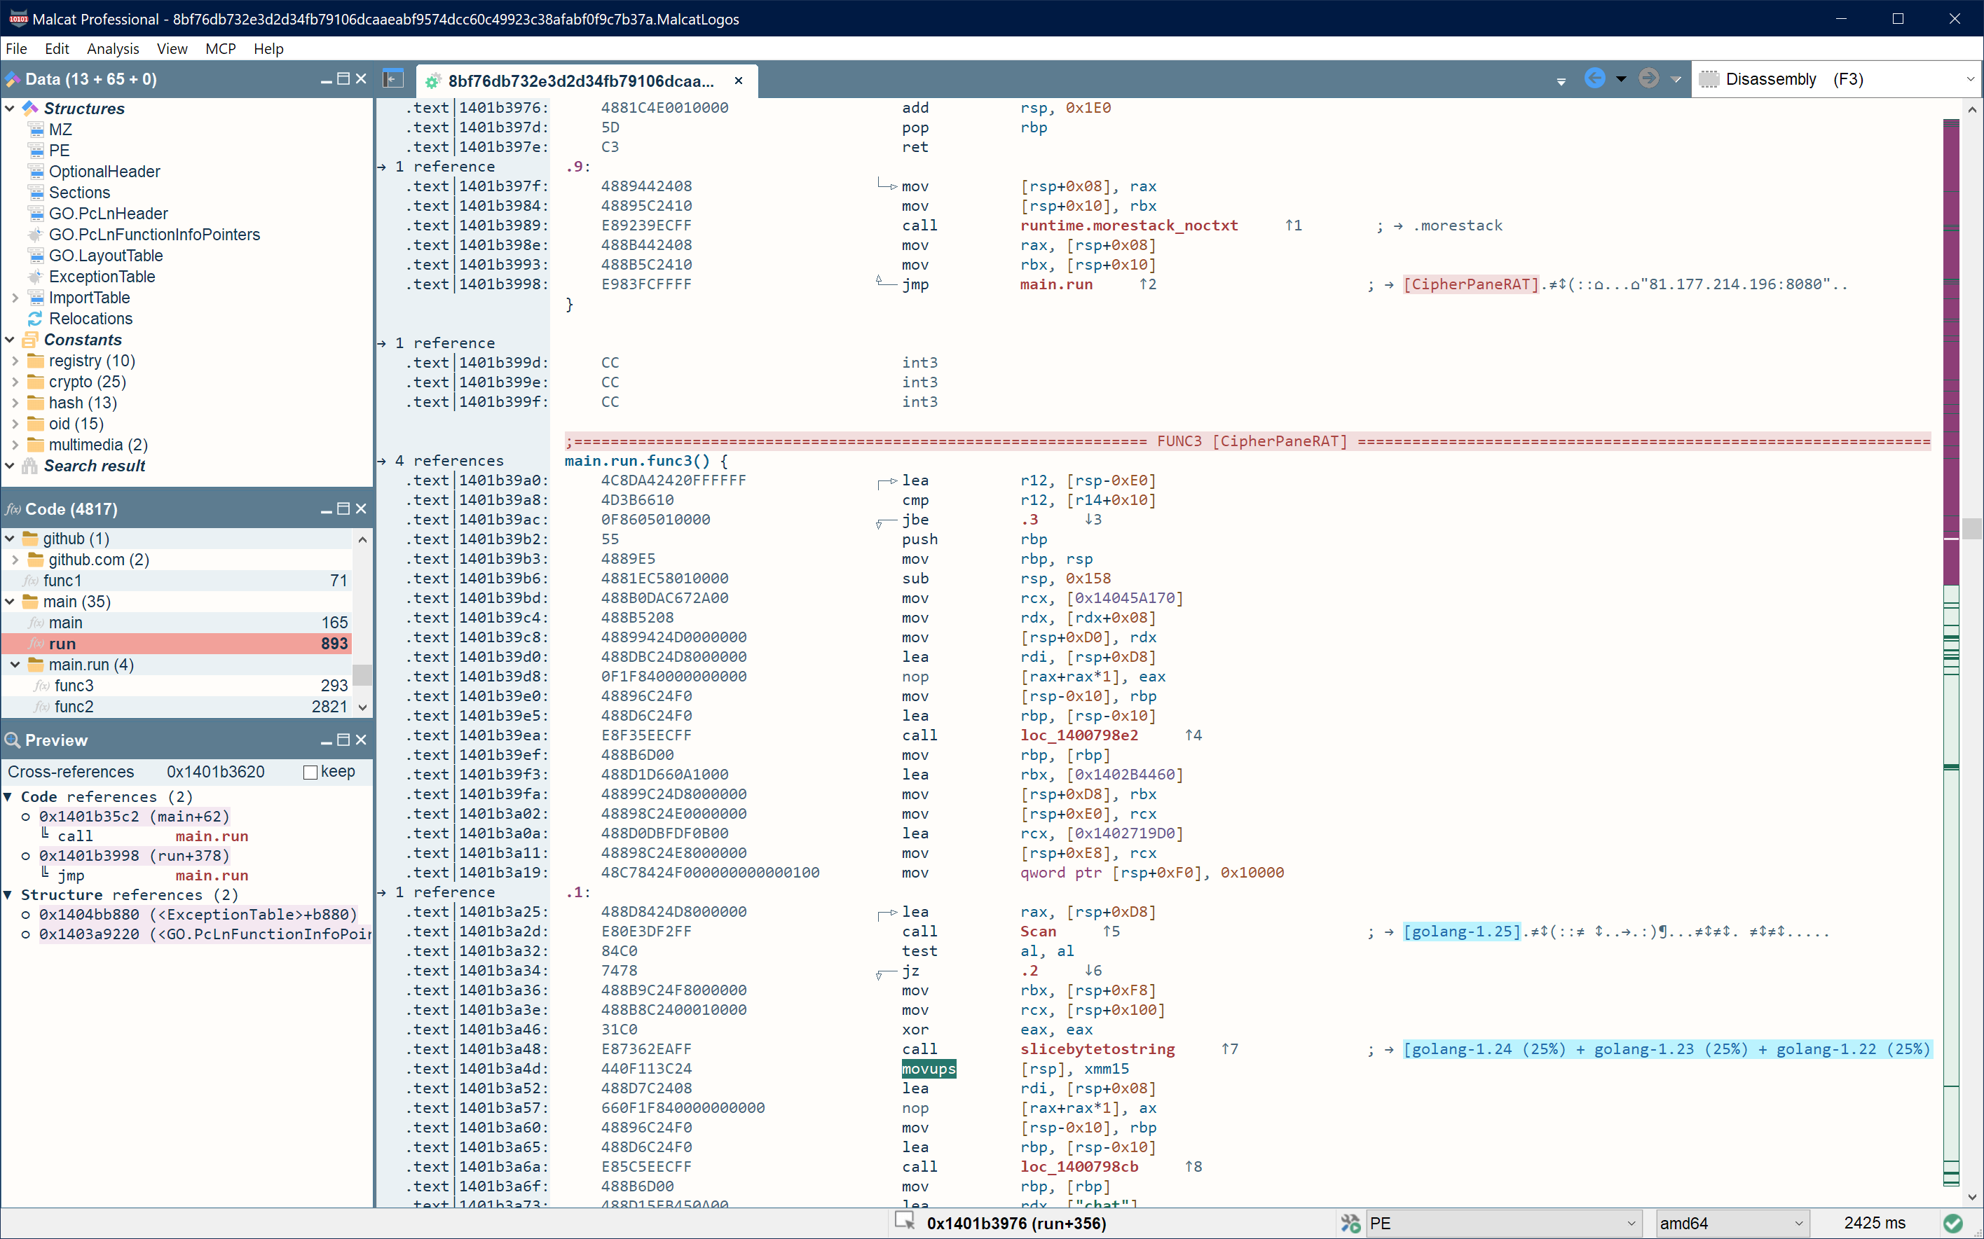Click the file type tools icon in status bar
Viewport: 1984px width, 1239px height.
pos(1350,1224)
